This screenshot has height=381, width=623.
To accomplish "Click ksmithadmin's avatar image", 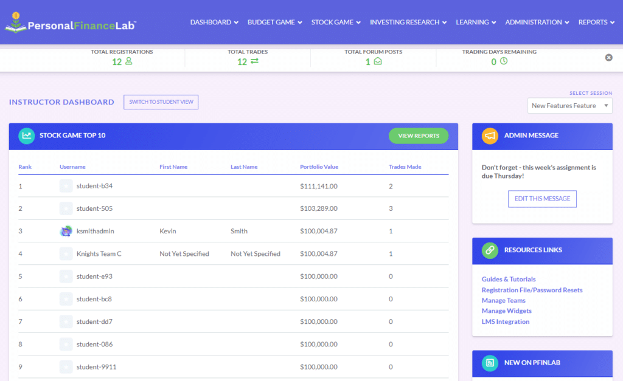I will coord(66,231).
